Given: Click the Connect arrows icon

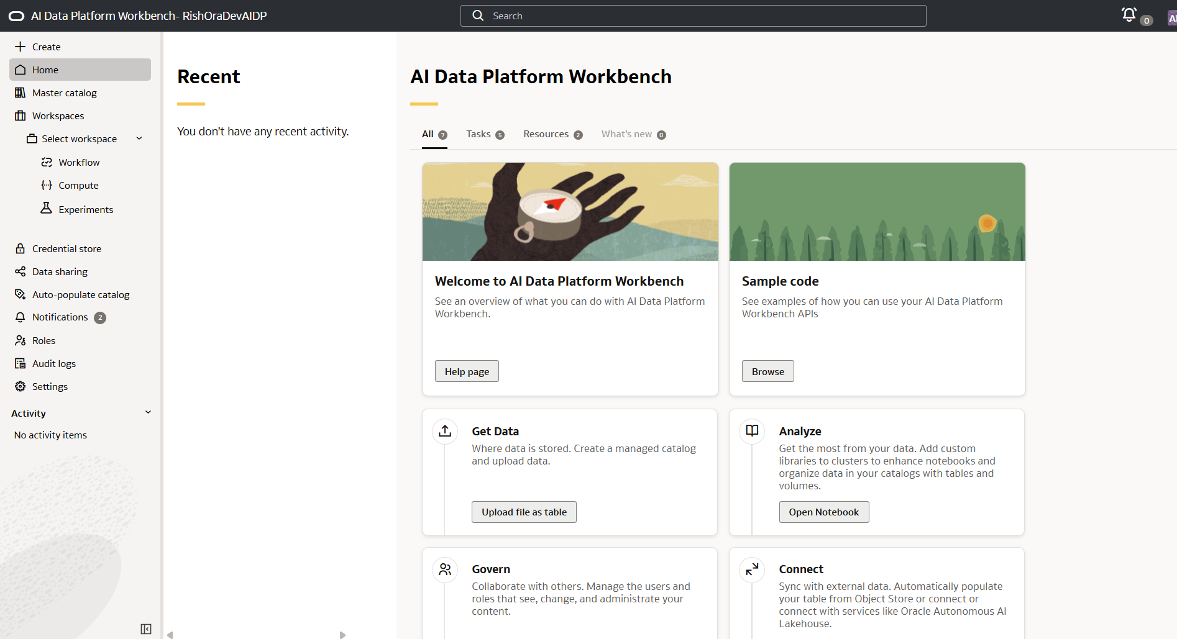Looking at the screenshot, I should (752, 569).
